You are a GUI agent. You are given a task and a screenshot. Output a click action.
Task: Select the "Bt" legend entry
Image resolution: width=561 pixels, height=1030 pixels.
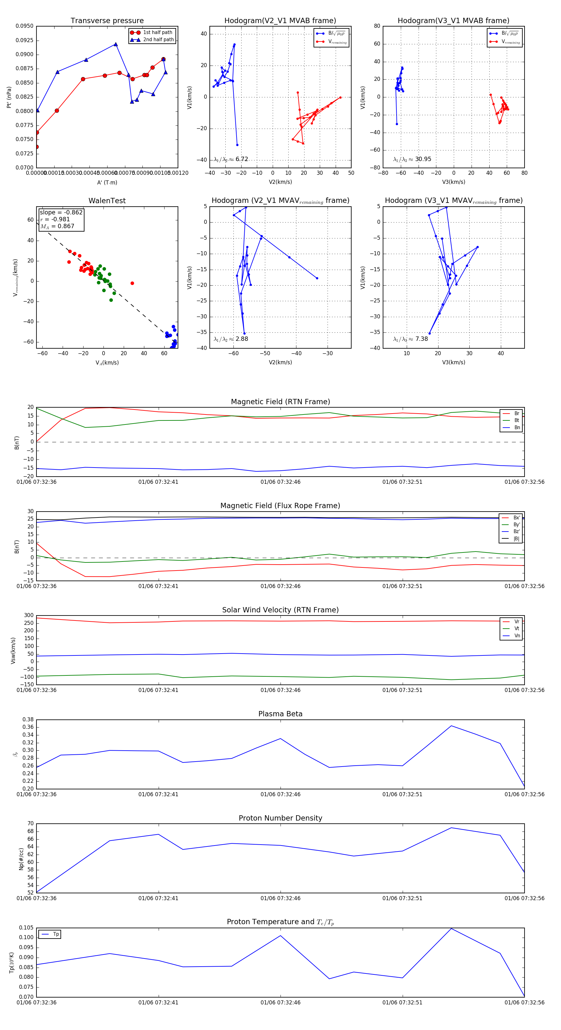coord(511,420)
